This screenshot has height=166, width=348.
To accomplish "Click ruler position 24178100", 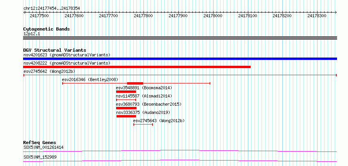I will pyautogui.click(x=248, y=16).
